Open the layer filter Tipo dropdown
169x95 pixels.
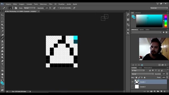point(138,70)
